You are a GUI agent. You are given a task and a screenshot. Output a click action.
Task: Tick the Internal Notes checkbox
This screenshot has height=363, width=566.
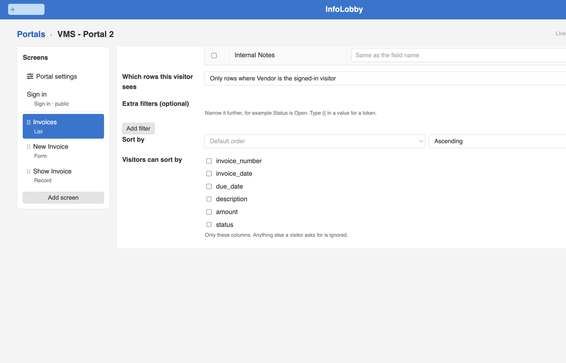(x=214, y=55)
